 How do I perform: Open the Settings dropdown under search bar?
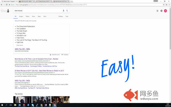[61, 16]
